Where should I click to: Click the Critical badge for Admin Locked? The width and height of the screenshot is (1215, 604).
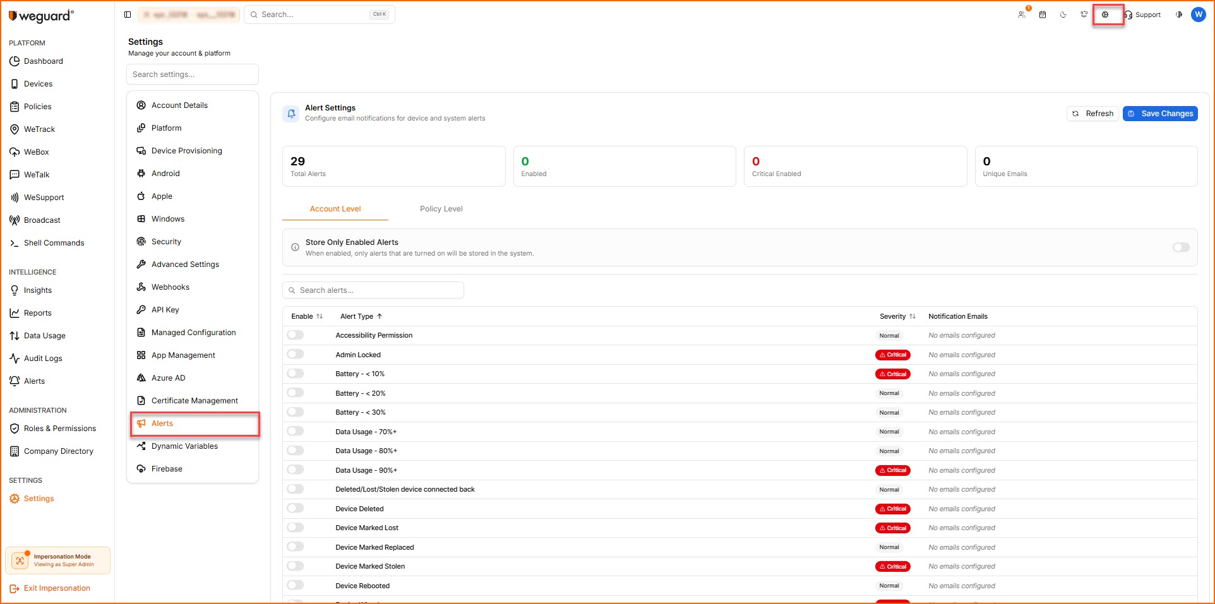[x=893, y=355]
